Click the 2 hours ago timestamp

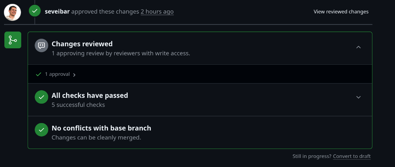(157, 12)
